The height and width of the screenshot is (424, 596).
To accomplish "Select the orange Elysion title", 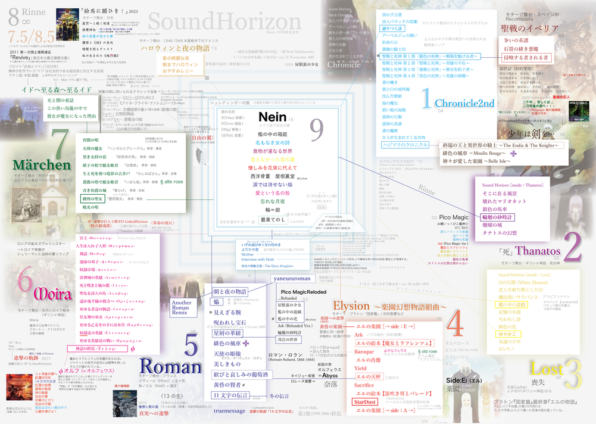I will click(x=351, y=305).
